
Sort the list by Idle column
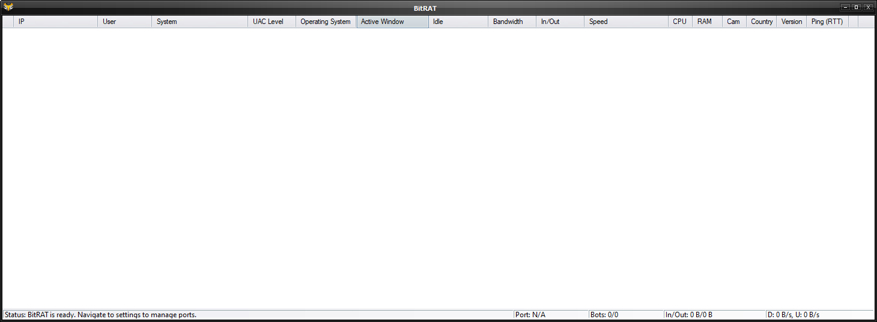(x=458, y=22)
